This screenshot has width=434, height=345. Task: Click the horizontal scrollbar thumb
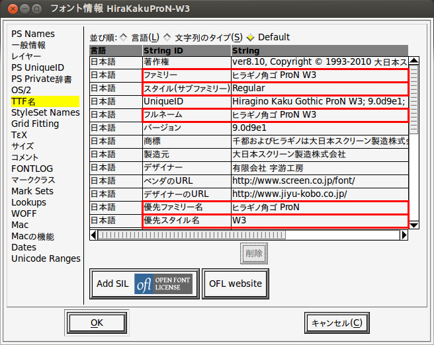tap(192, 235)
